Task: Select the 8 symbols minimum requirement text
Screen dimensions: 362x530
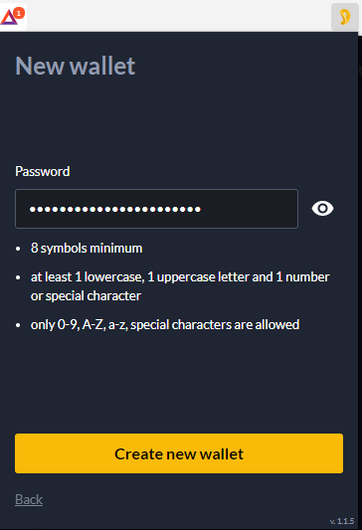Action: pos(87,249)
